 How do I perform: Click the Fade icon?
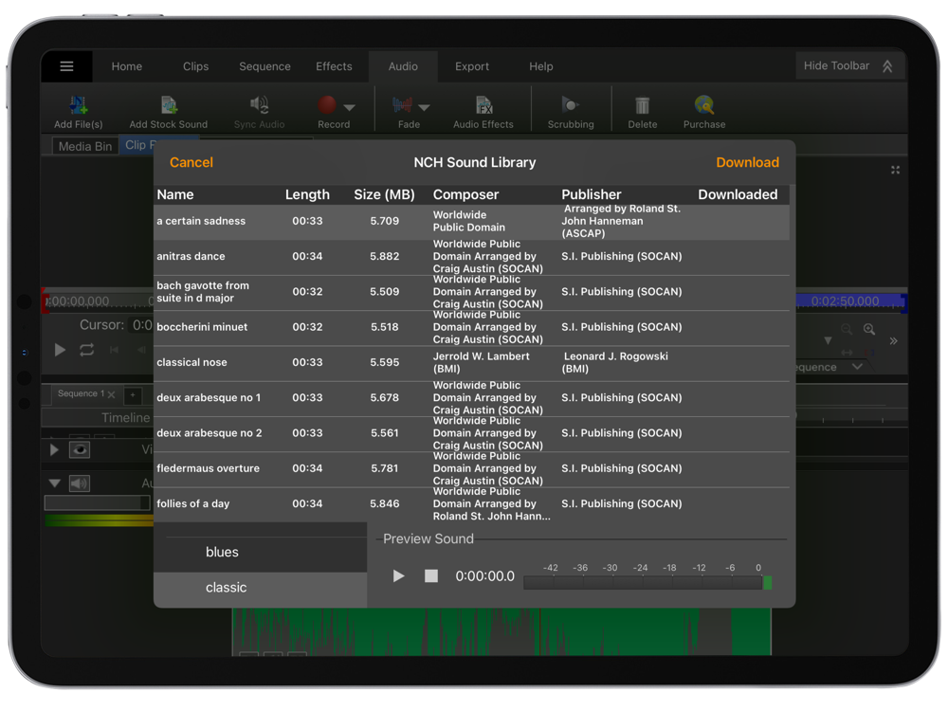point(402,105)
